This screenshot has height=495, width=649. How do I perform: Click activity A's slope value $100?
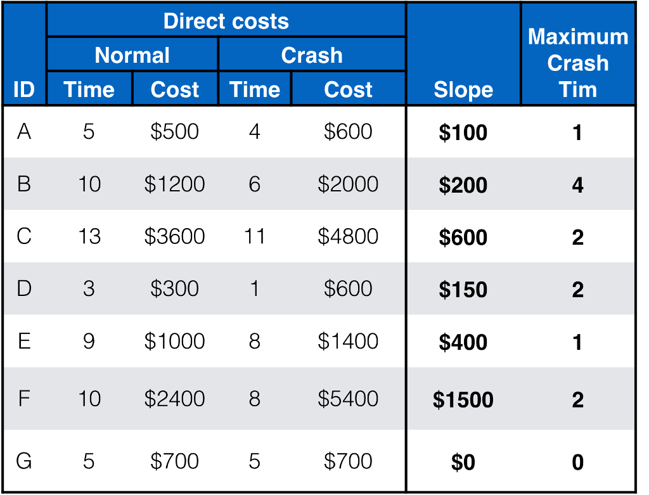click(x=463, y=132)
